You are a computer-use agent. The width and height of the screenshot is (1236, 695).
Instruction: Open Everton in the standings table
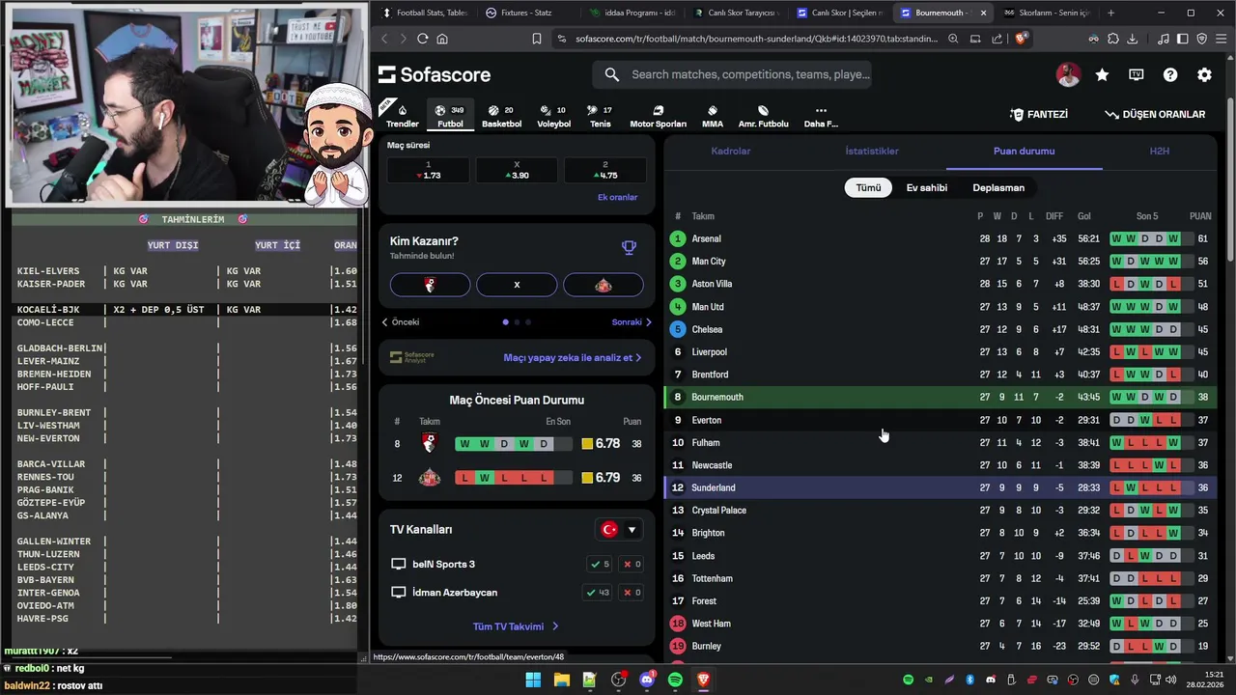click(x=941, y=420)
